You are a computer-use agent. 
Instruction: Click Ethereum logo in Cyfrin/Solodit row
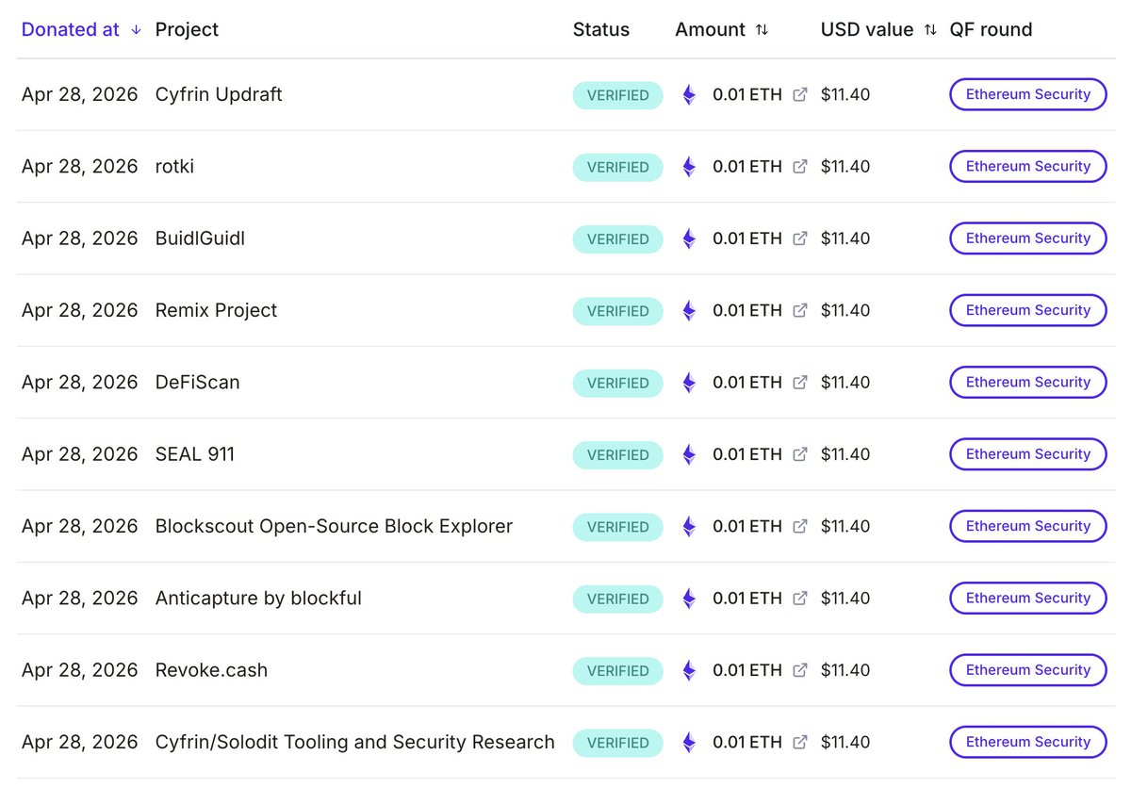pos(689,743)
